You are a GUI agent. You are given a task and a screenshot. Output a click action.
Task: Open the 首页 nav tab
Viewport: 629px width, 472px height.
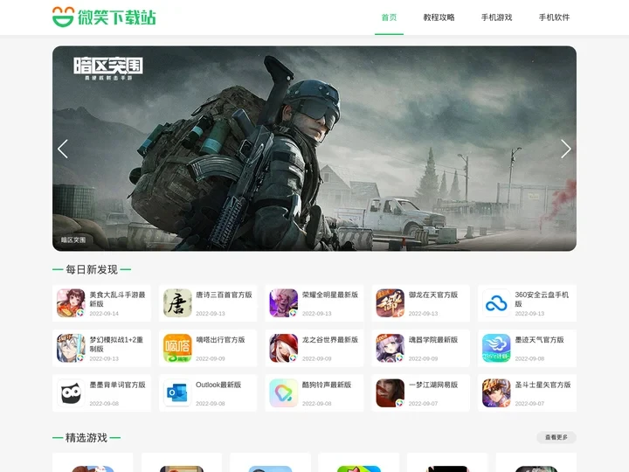[x=389, y=17]
